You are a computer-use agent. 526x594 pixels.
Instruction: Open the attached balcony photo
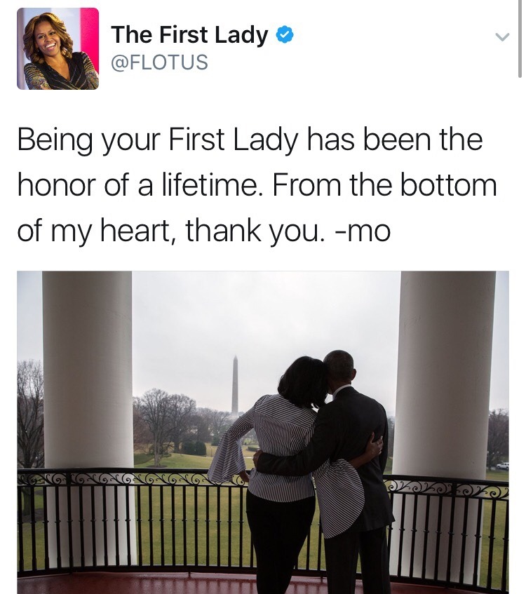[263, 432]
